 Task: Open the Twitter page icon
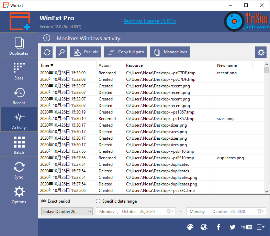point(233,227)
